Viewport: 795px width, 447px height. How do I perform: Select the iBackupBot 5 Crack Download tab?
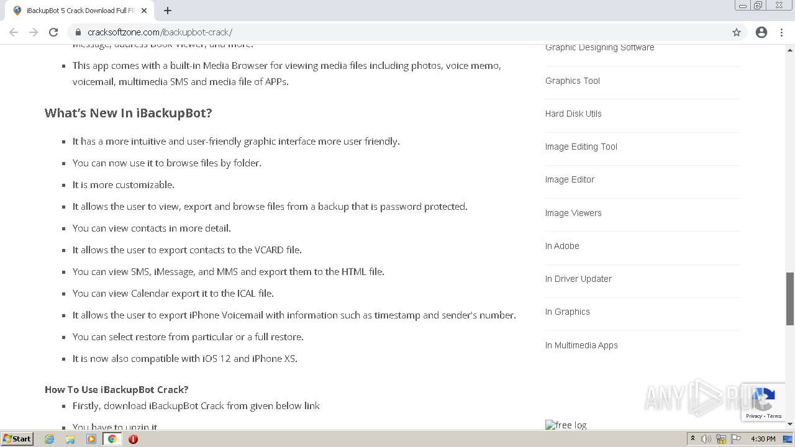point(79,11)
